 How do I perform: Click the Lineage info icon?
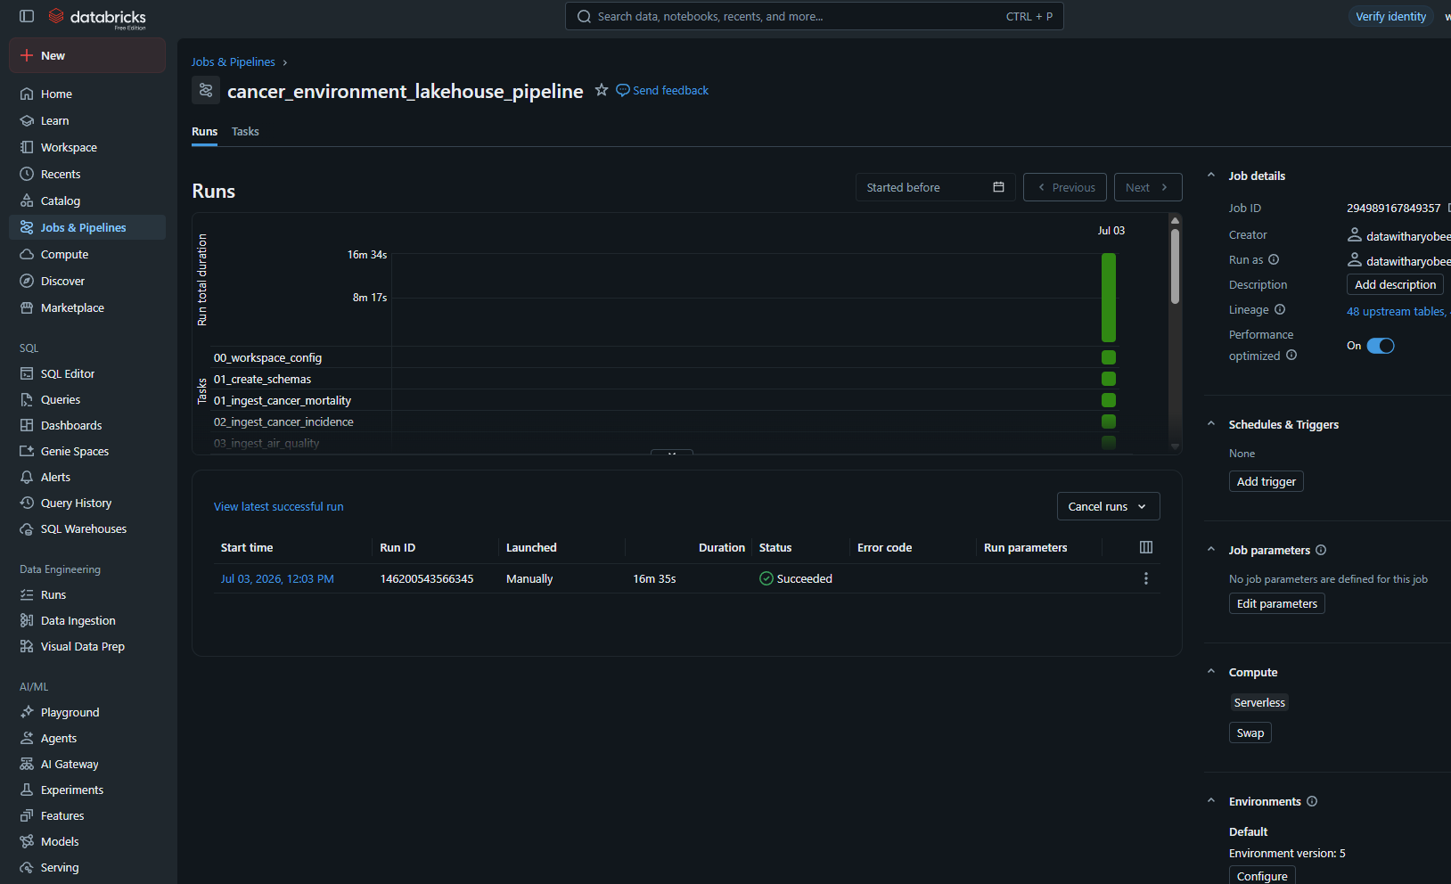(x=1280, y=309)
